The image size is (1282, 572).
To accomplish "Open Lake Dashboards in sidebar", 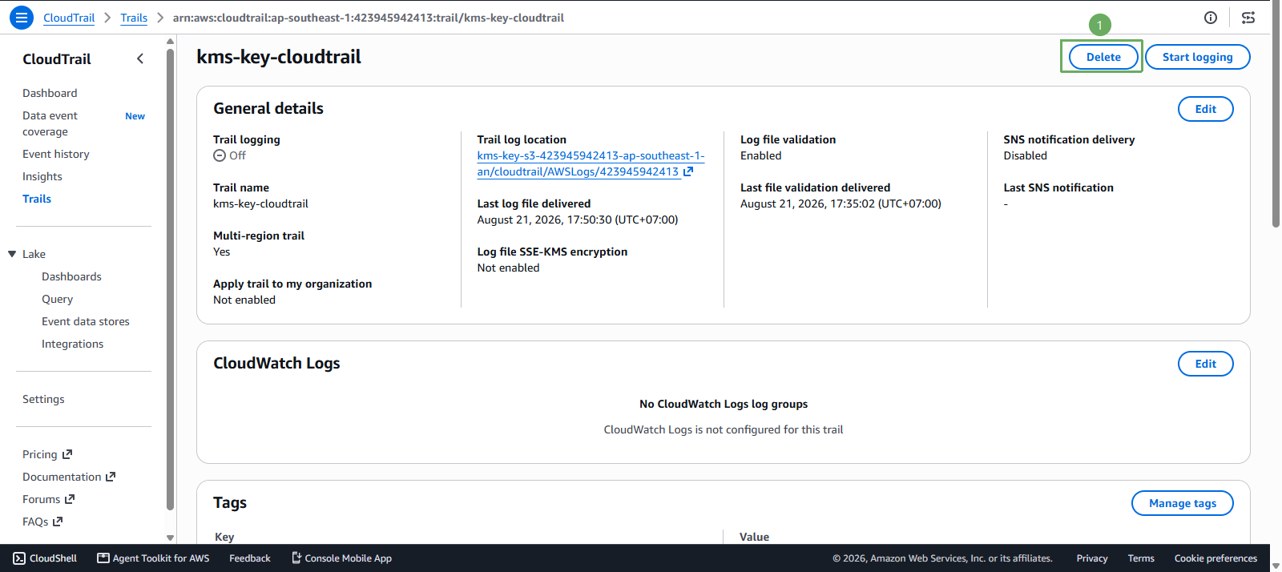I will click(x=71, y=276).
